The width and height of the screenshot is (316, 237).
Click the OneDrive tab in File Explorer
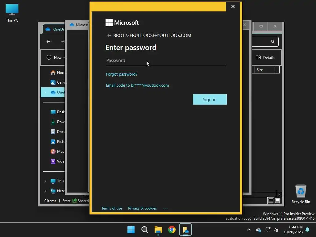(54, 29)
